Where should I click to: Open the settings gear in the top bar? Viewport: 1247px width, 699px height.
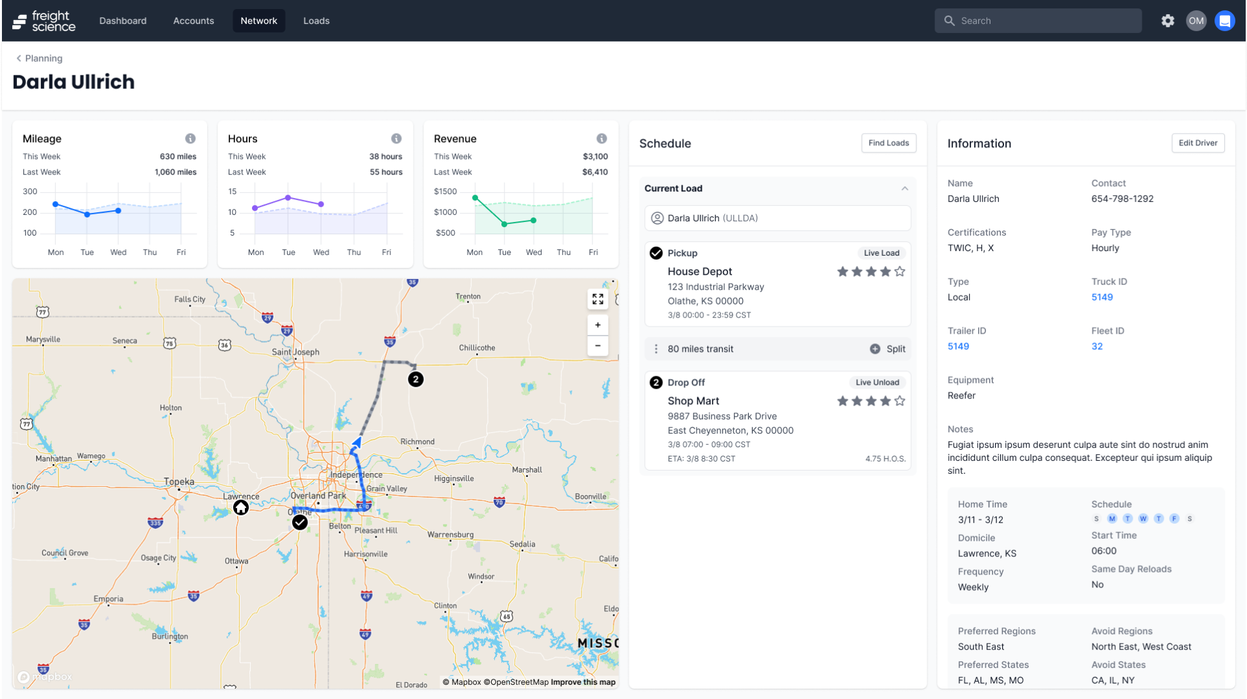(x=1167, y=20)
